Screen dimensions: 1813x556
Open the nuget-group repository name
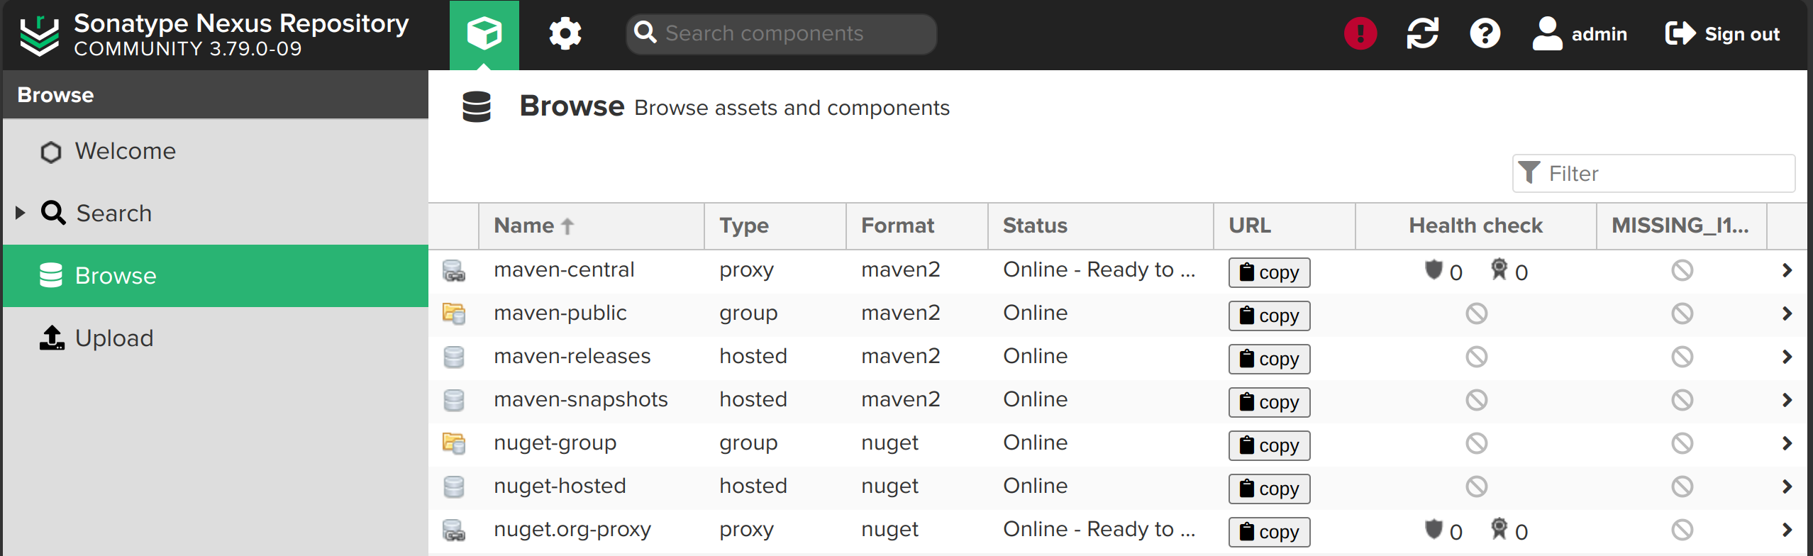pos(555,443)
